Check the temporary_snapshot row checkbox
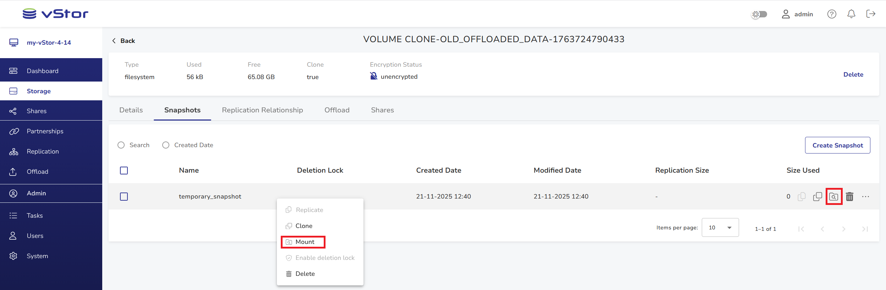 point(124,196)
